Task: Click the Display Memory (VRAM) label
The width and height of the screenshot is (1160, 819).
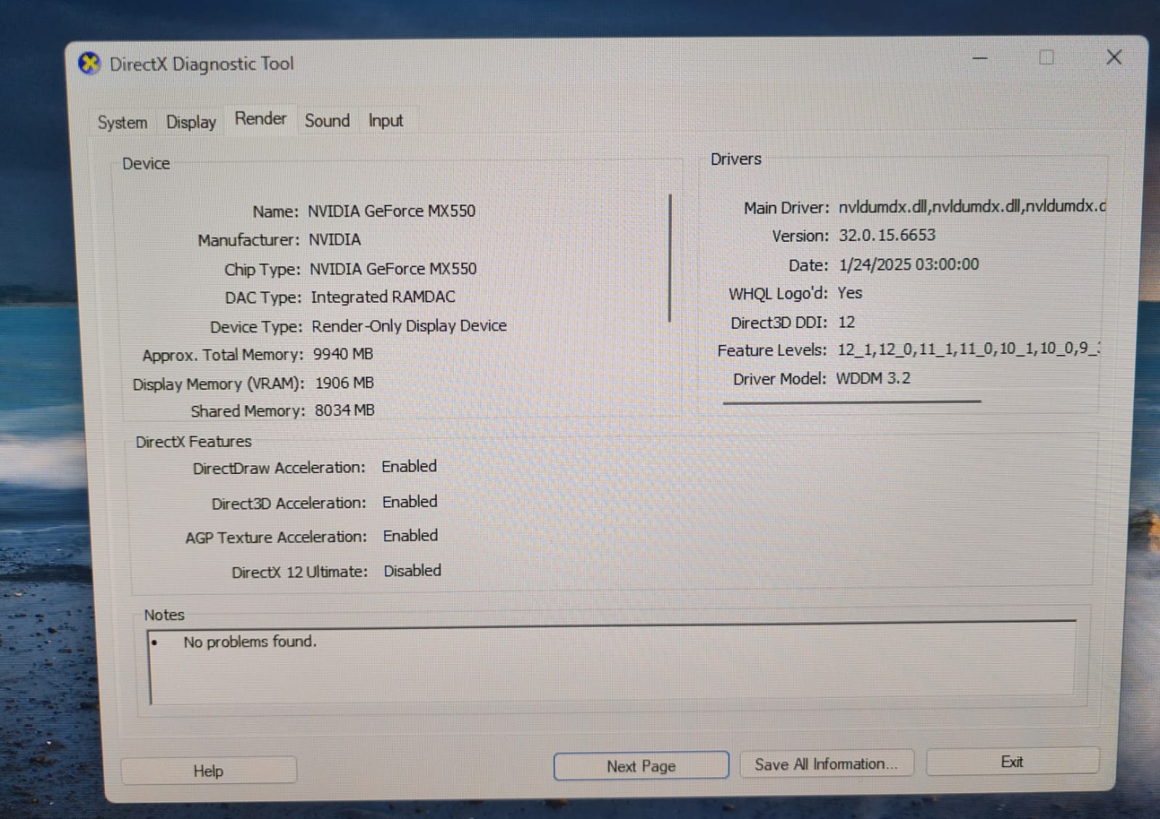Action: coord(218,384)
